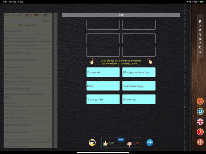Click the thumbs-up score icon
206x154 pixels.
tap(105, 143)
